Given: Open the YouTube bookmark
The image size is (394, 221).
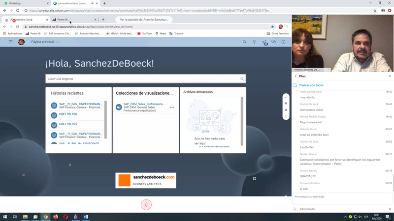Looking at the screenshot, I should [144, 33].
